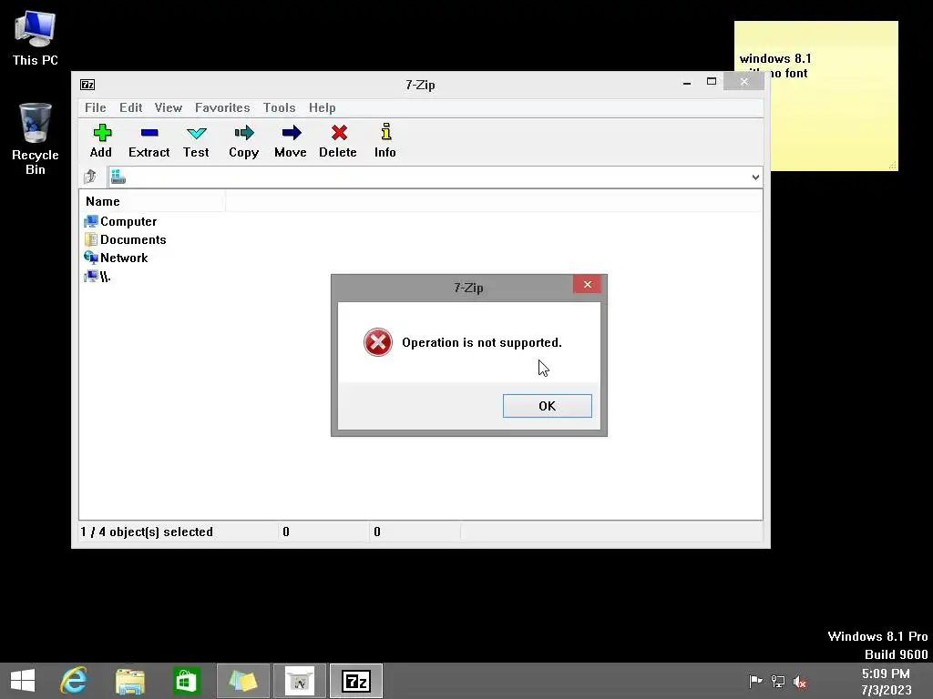
Task: Click the yellow sticky note text
Action: pyautogui.click(x=775, y=66)
